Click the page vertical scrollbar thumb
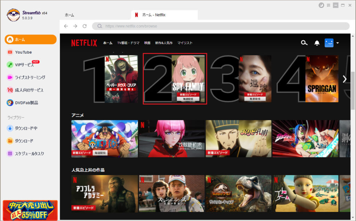This screenshot has height=221, width=356. tap(353, 91)
